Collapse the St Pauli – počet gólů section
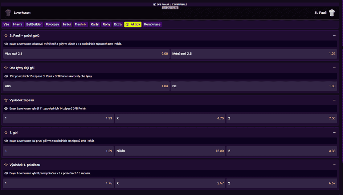 point(334,35)
